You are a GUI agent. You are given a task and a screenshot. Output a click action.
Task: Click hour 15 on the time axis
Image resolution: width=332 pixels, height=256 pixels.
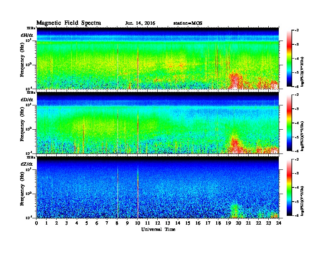coord(188,223)
